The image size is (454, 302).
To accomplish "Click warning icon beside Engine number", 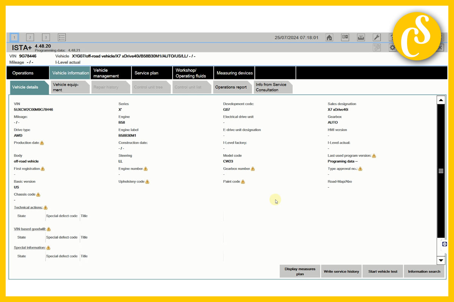I will 146,169.
